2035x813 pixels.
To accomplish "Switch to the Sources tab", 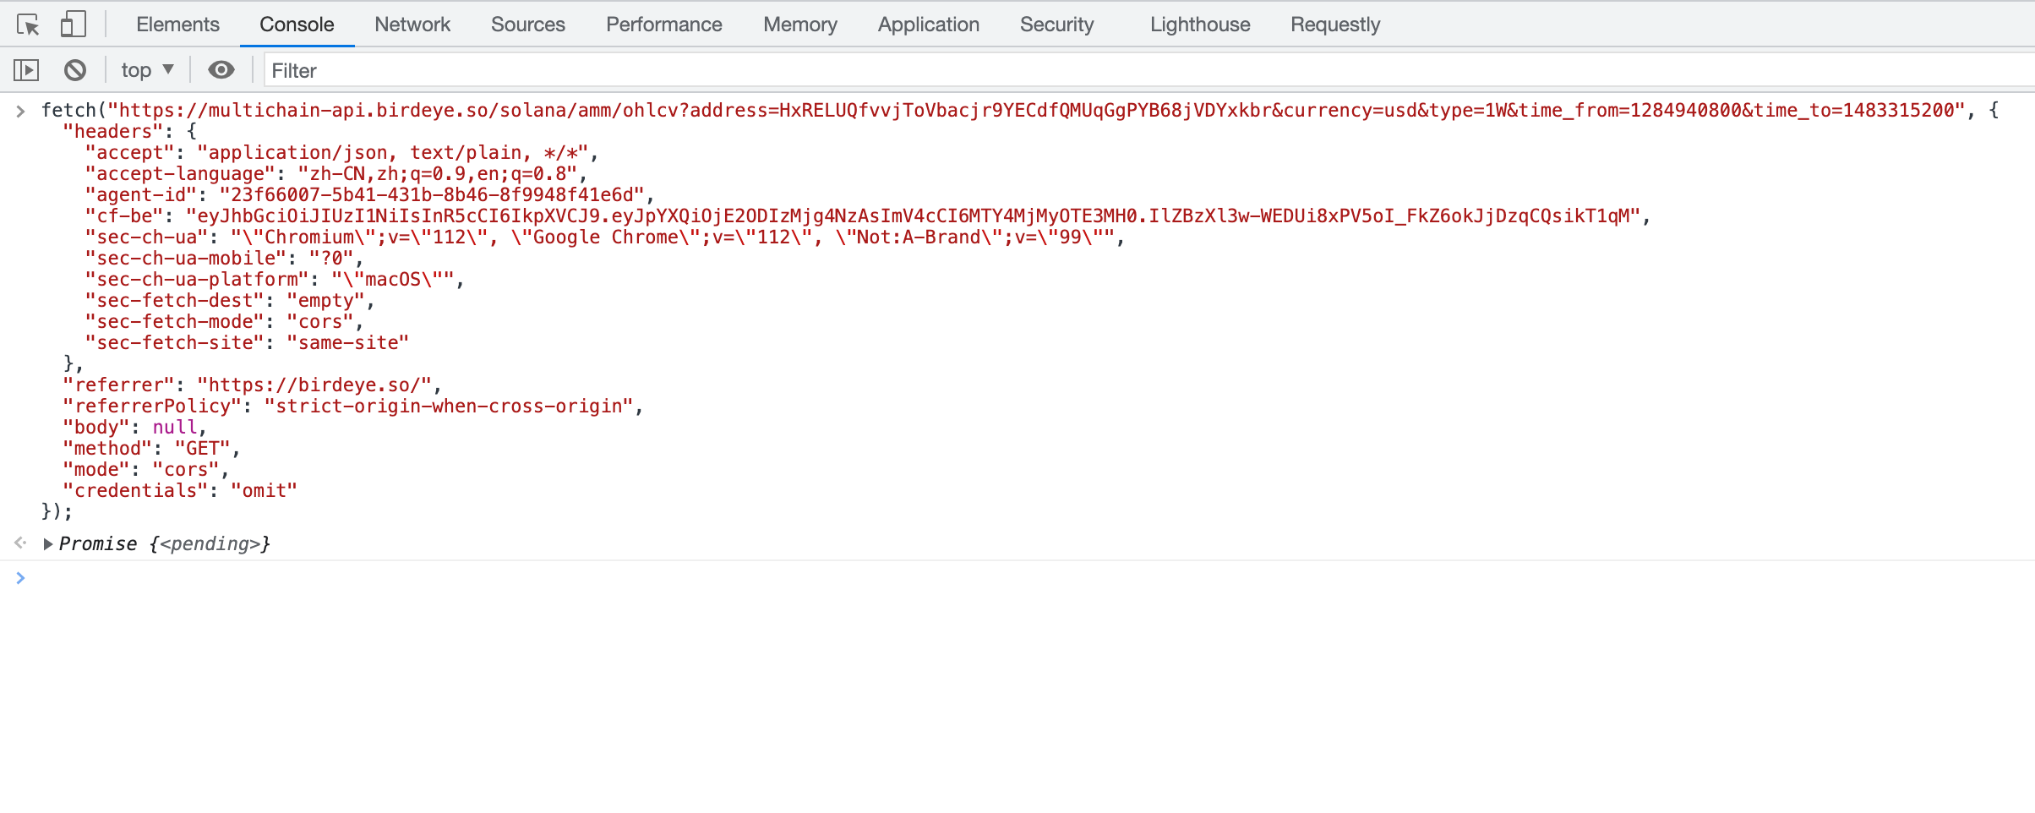I will (527, 25).
